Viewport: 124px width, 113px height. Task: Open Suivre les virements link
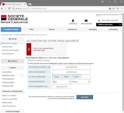[9, 99]
